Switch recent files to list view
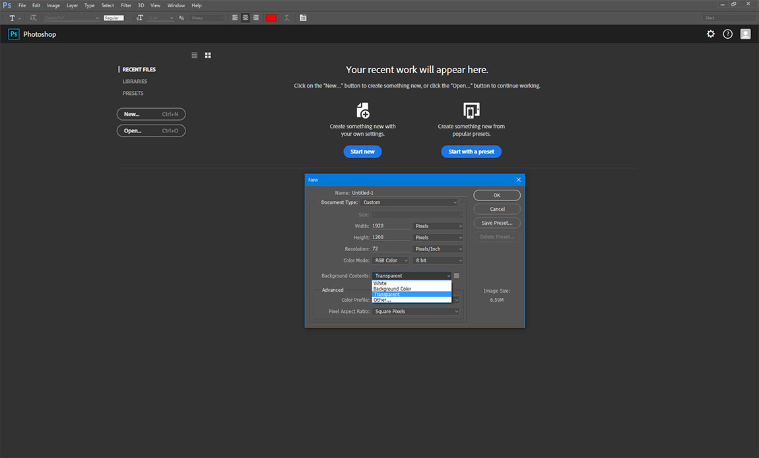 click(x=195, y=55)
